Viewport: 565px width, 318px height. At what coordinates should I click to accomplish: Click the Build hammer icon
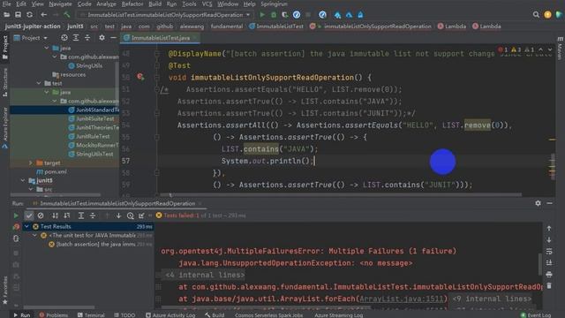coord(67,15)
